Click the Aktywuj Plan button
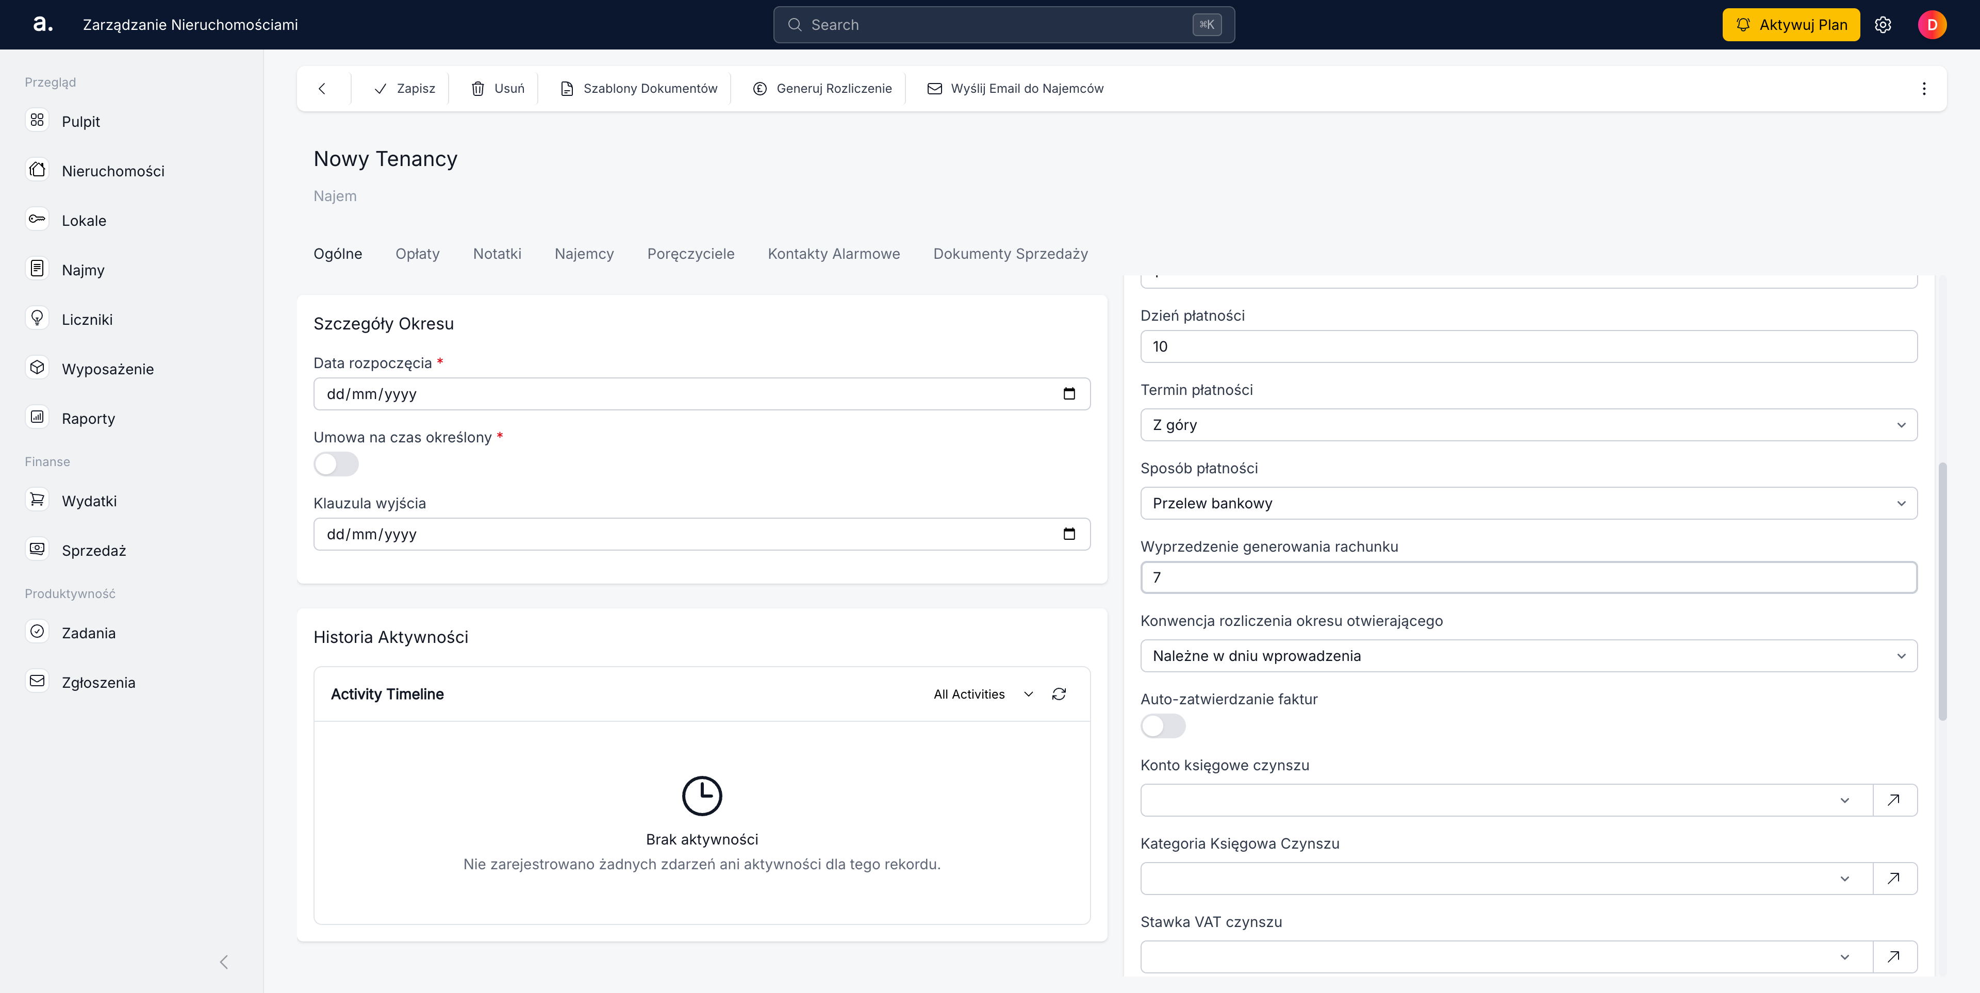 [x=1791, y=25]
